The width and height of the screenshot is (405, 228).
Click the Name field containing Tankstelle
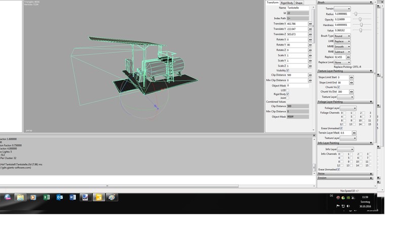point(298,8)
